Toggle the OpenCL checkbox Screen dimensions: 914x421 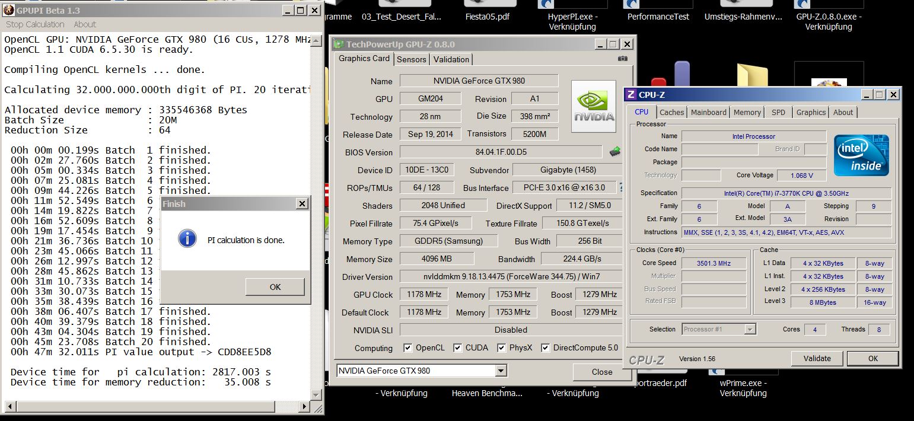point(407,348)
